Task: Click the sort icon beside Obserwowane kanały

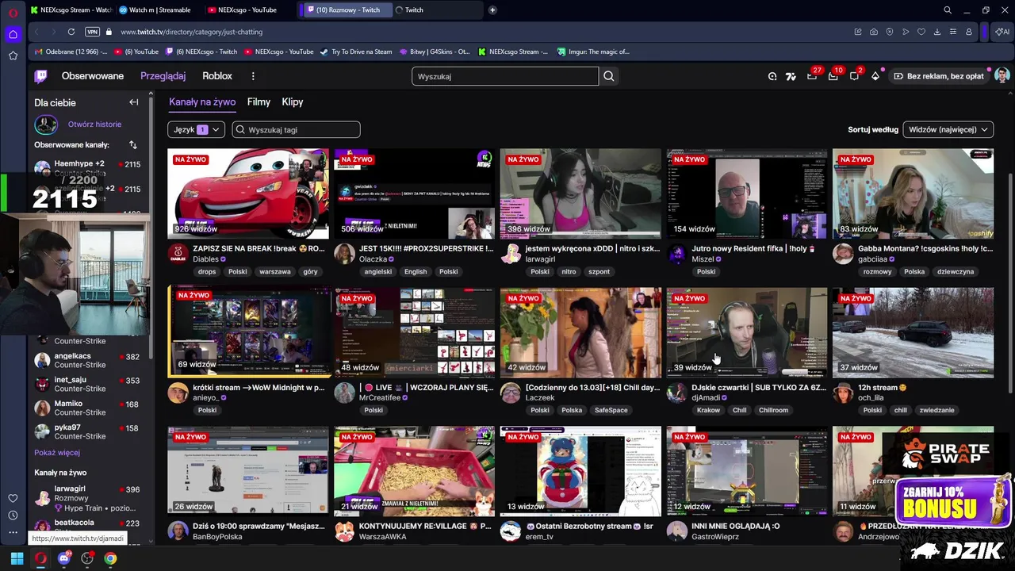Action: (132, 145)
